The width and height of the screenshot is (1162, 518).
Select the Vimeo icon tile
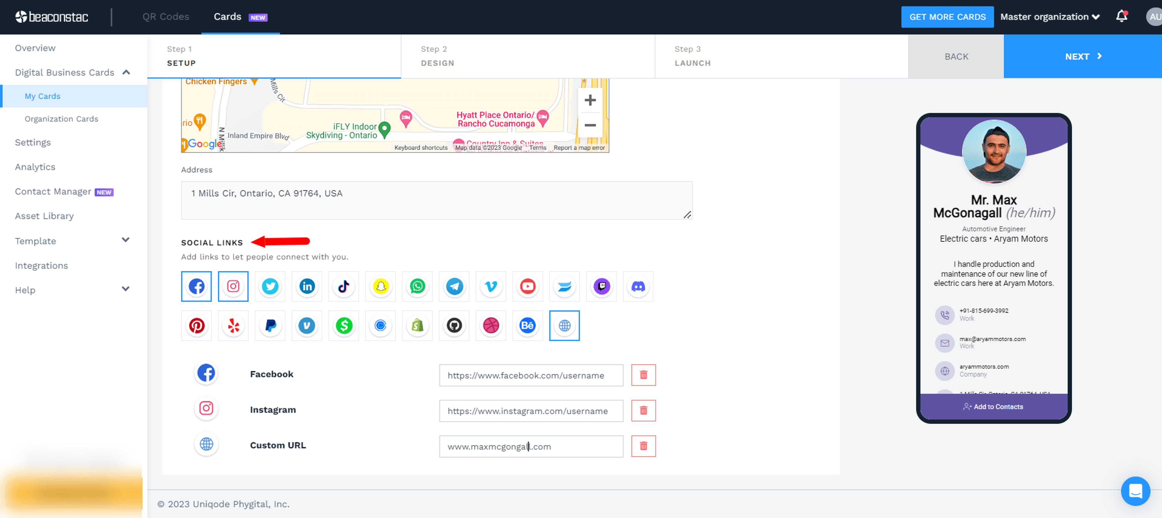(x=491, y=286)
